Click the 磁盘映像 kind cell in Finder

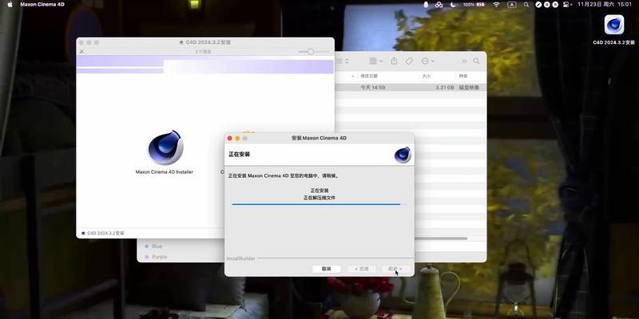tap(469, 88)
